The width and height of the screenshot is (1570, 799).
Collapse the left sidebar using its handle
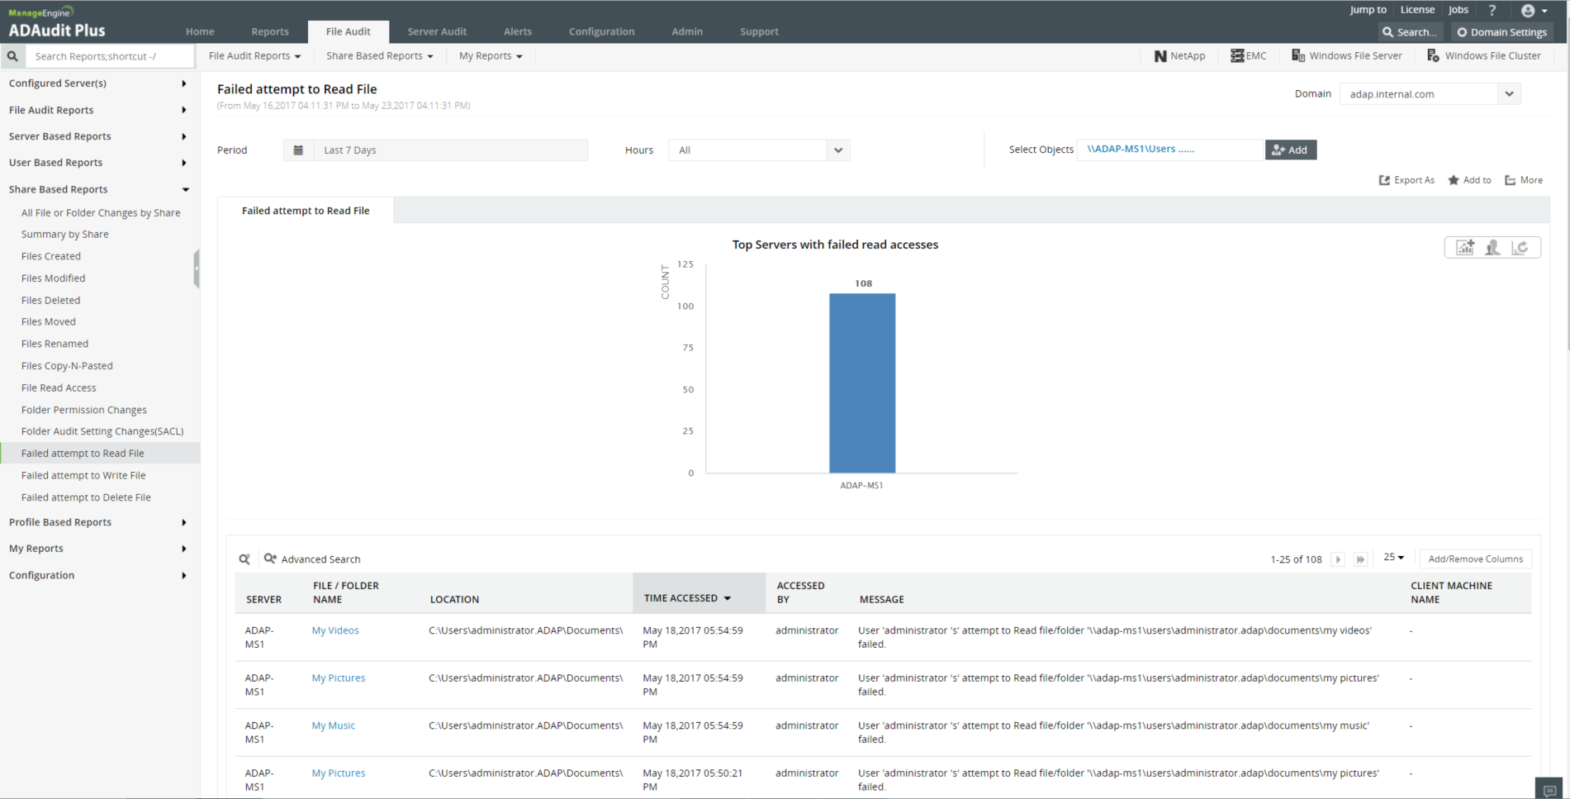(197, 269)
